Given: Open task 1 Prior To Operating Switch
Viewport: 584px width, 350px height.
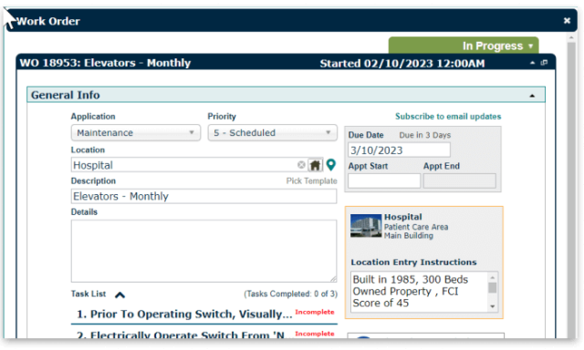Looking at the screenshot, I should point(184,314).
